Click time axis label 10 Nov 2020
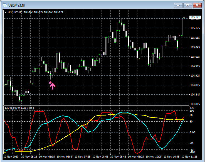205x162 pixels. (11, 156)
